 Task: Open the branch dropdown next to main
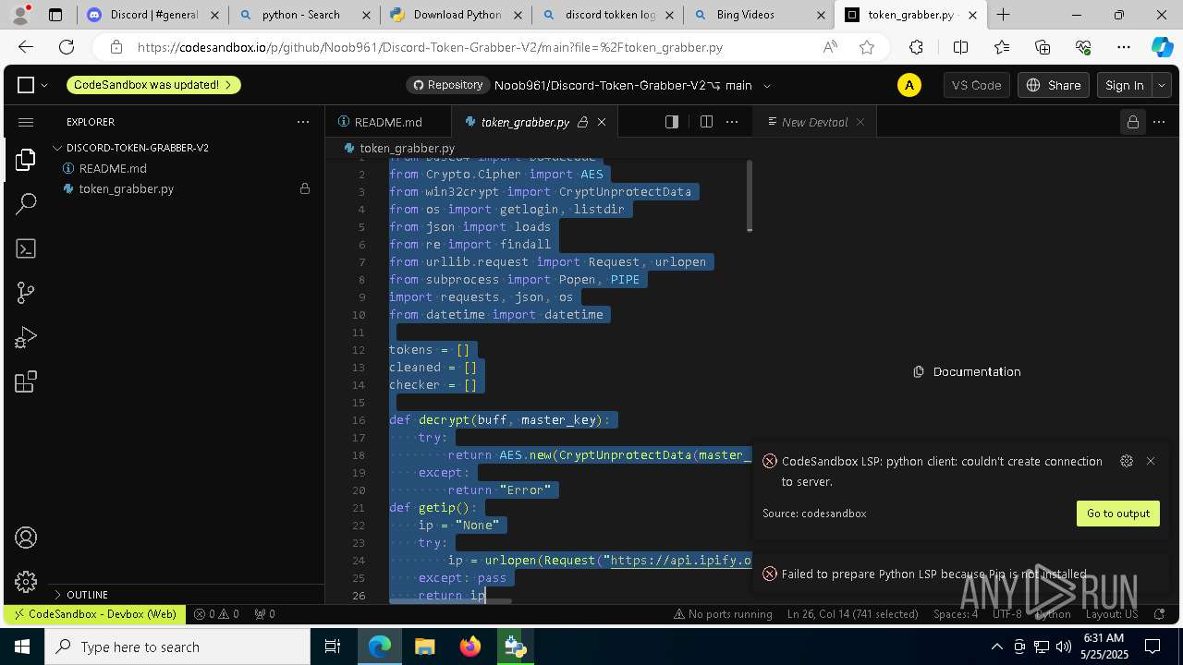[766, 86]
